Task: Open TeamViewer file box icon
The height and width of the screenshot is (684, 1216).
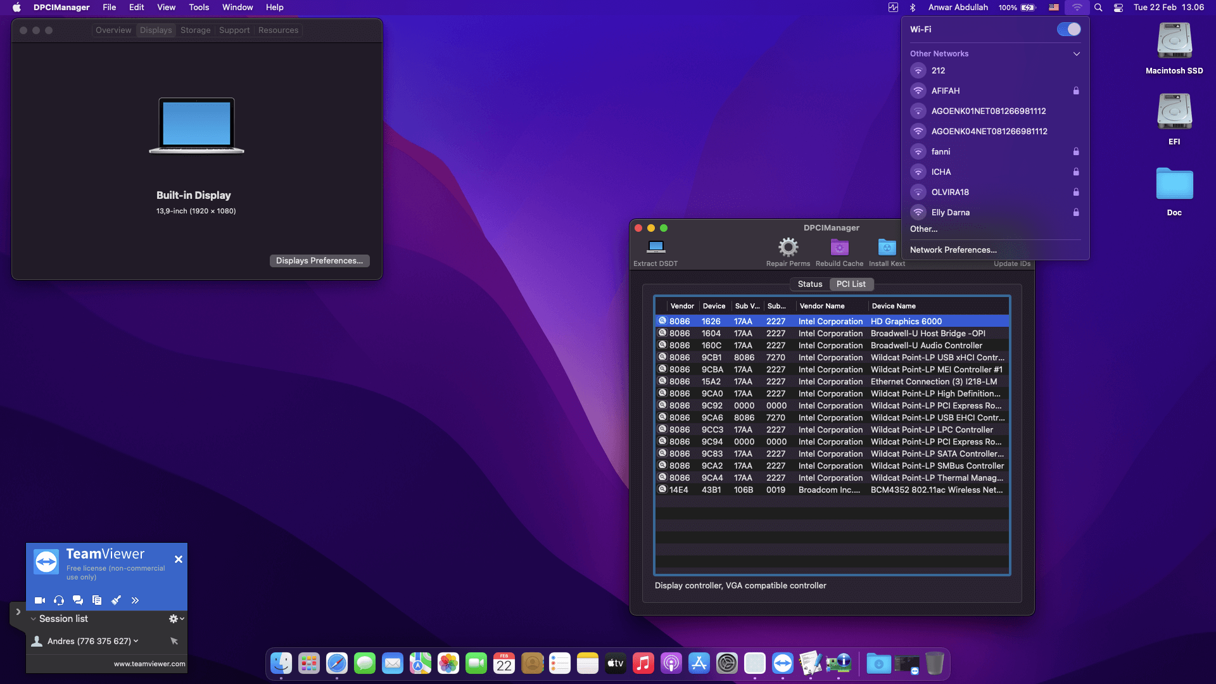Action: click(x=97, y=600)
